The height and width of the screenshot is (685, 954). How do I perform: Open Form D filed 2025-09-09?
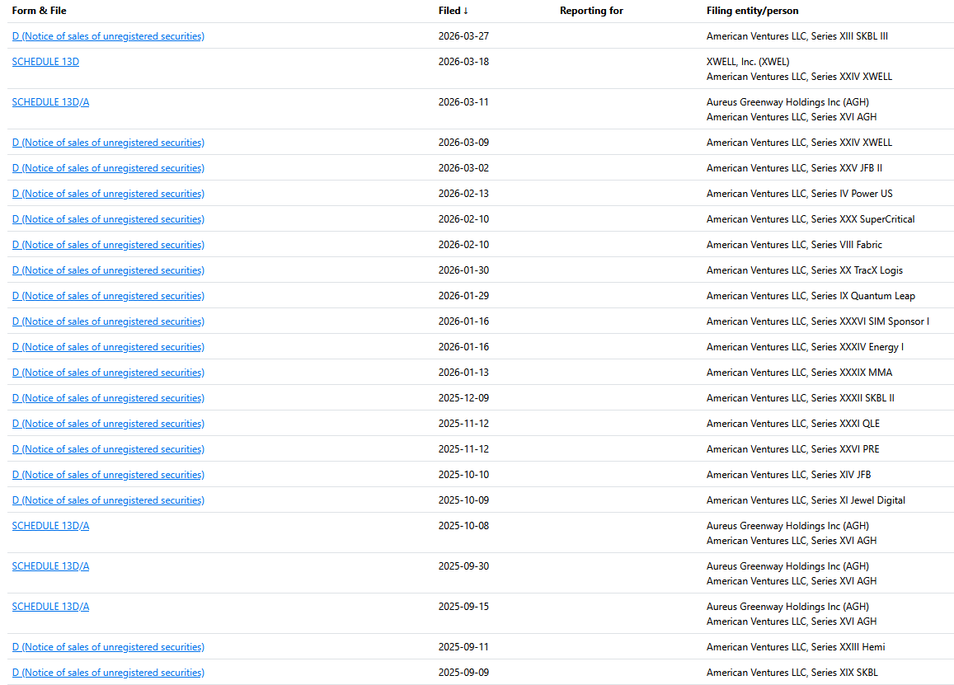(x=108, y=673)
